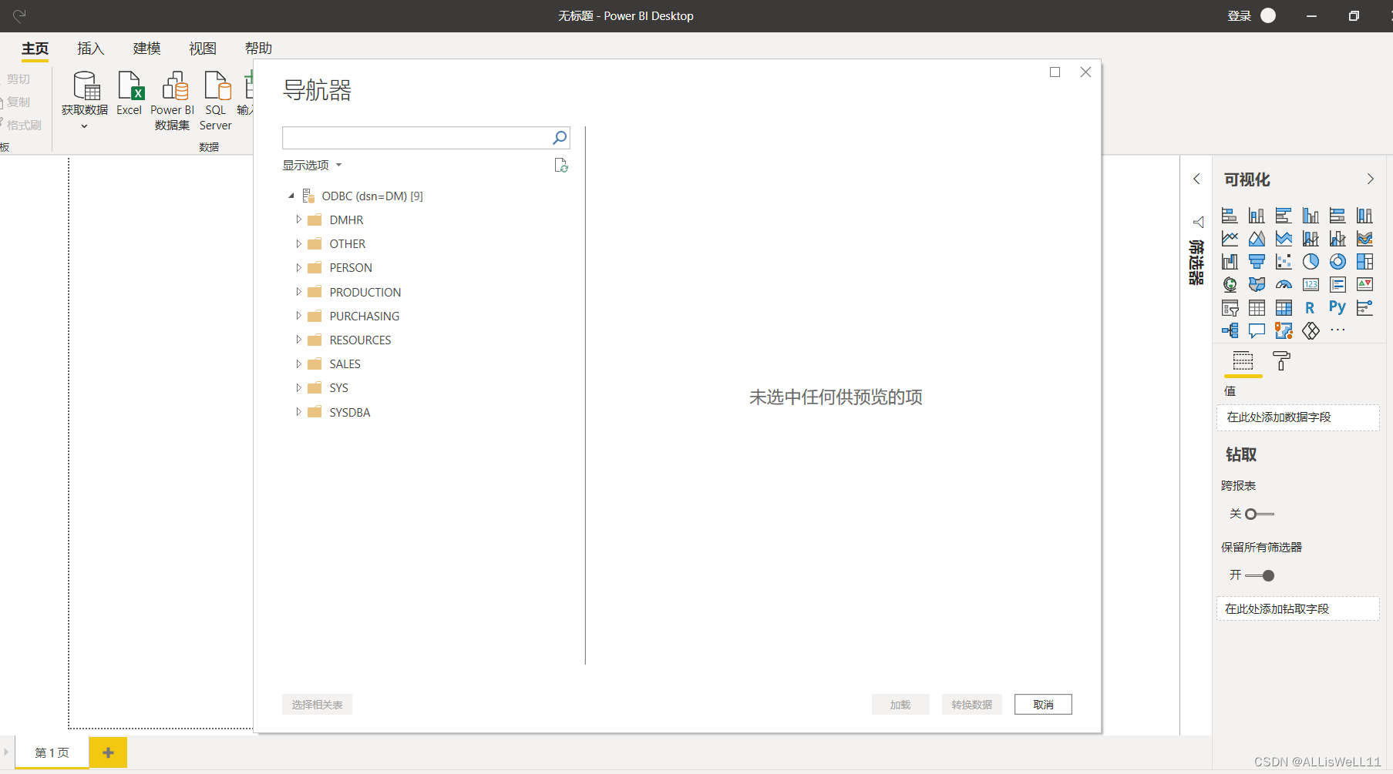Select the waterfall chart visual
1393x774 pixels.
[x=1230, y=262]
